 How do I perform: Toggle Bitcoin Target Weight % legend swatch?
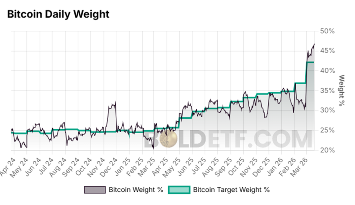pyautogui.click(x=179, y=190)
